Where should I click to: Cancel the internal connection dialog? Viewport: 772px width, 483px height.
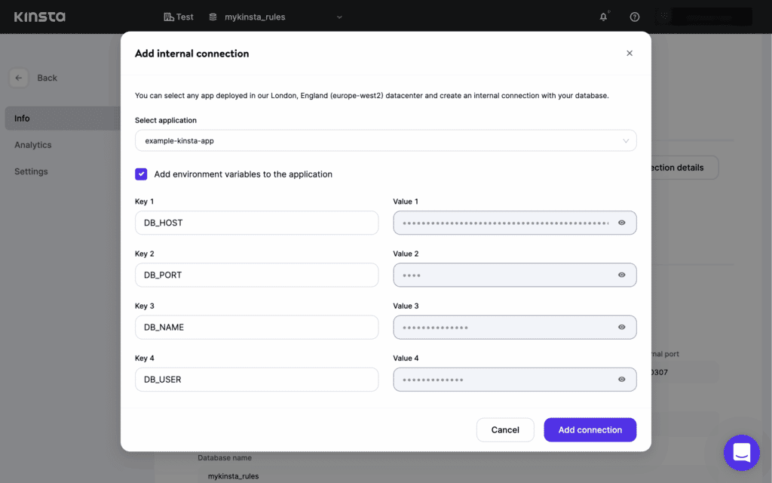point(505,429)
